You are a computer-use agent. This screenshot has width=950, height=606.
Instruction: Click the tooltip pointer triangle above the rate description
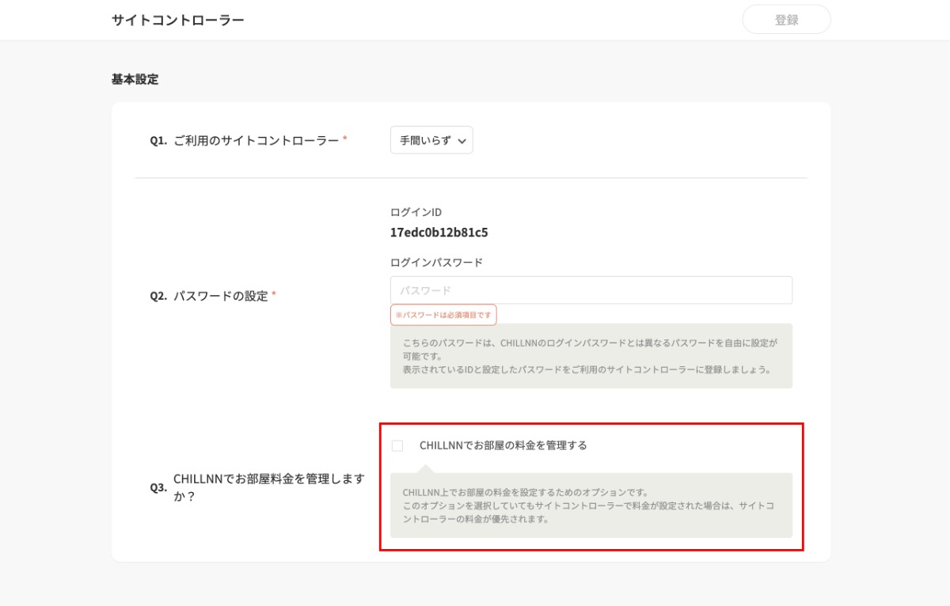click(x=425, y=468)
